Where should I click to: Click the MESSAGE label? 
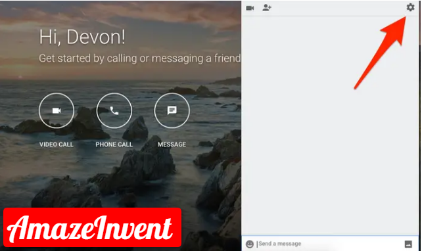[x=172, y=145]
